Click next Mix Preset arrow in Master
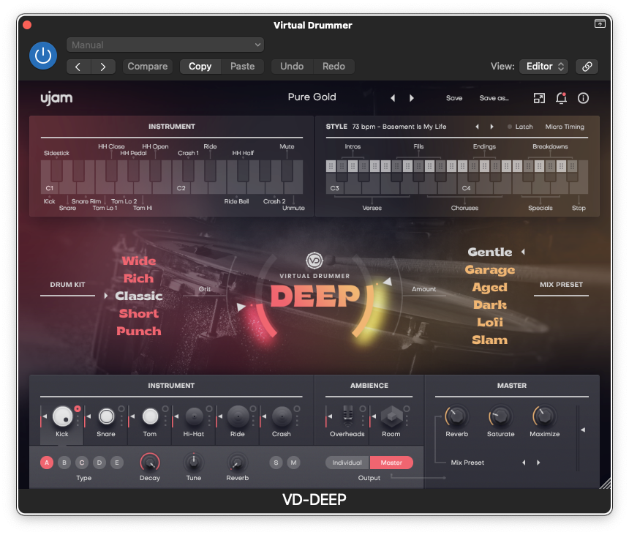 tap(538, 463)
